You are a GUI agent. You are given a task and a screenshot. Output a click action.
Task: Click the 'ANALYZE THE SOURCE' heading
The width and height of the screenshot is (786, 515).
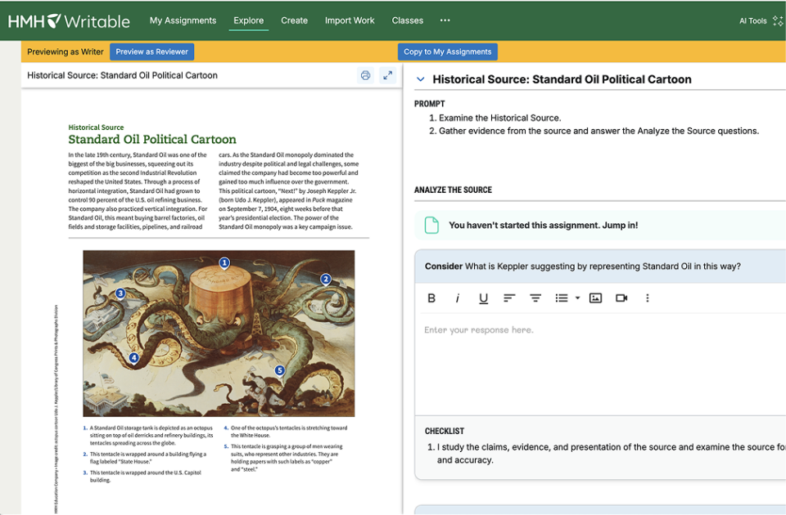click(x=453, y=190)
